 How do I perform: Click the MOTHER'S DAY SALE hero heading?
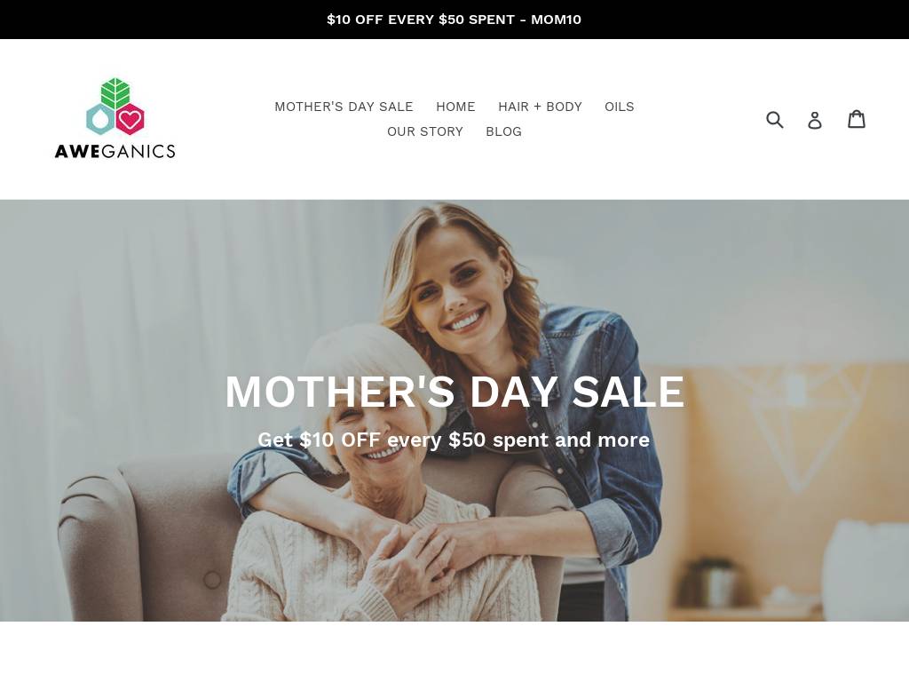(x=454, y=392)
